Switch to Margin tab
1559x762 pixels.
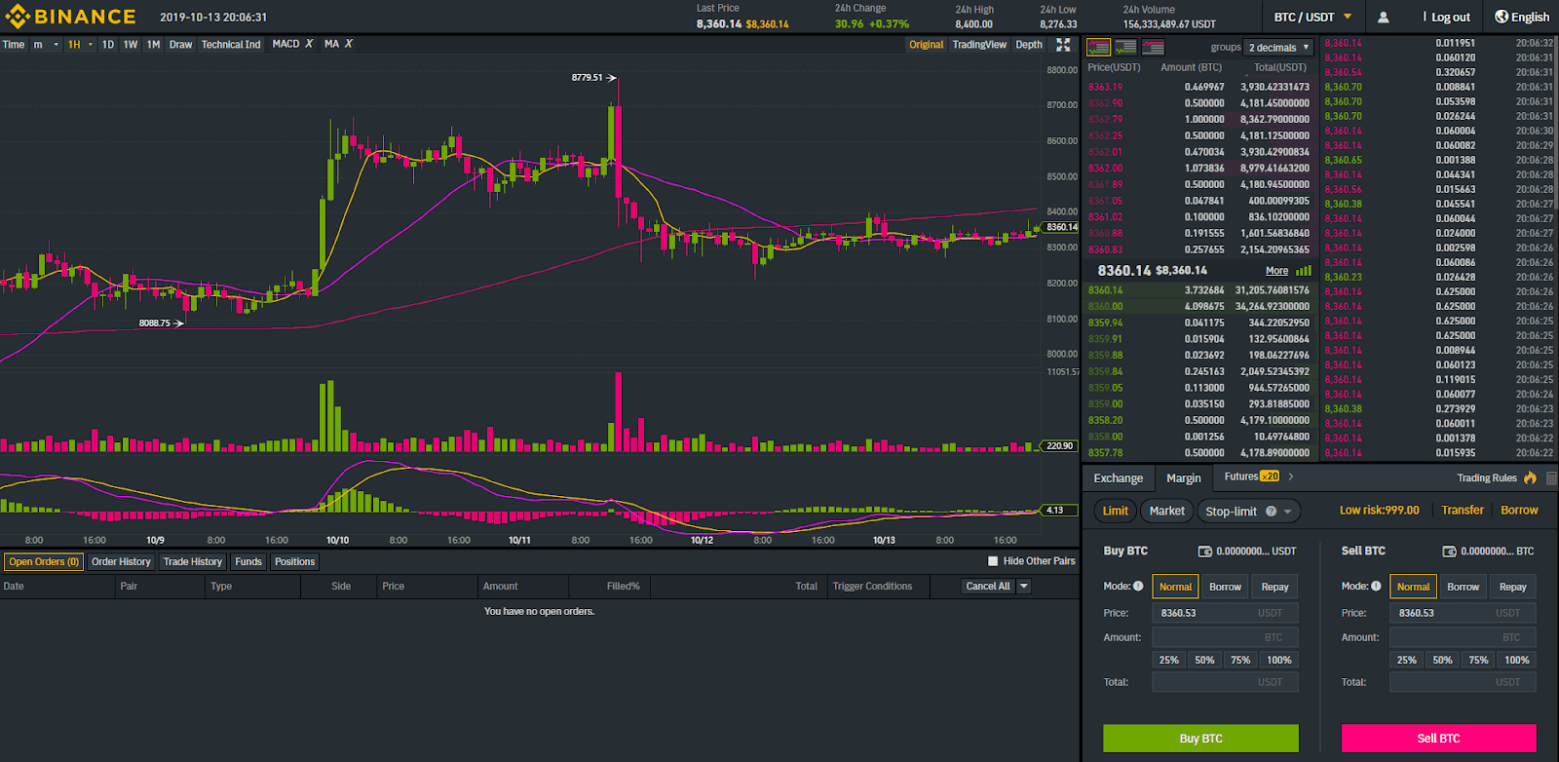[1183, 478]
